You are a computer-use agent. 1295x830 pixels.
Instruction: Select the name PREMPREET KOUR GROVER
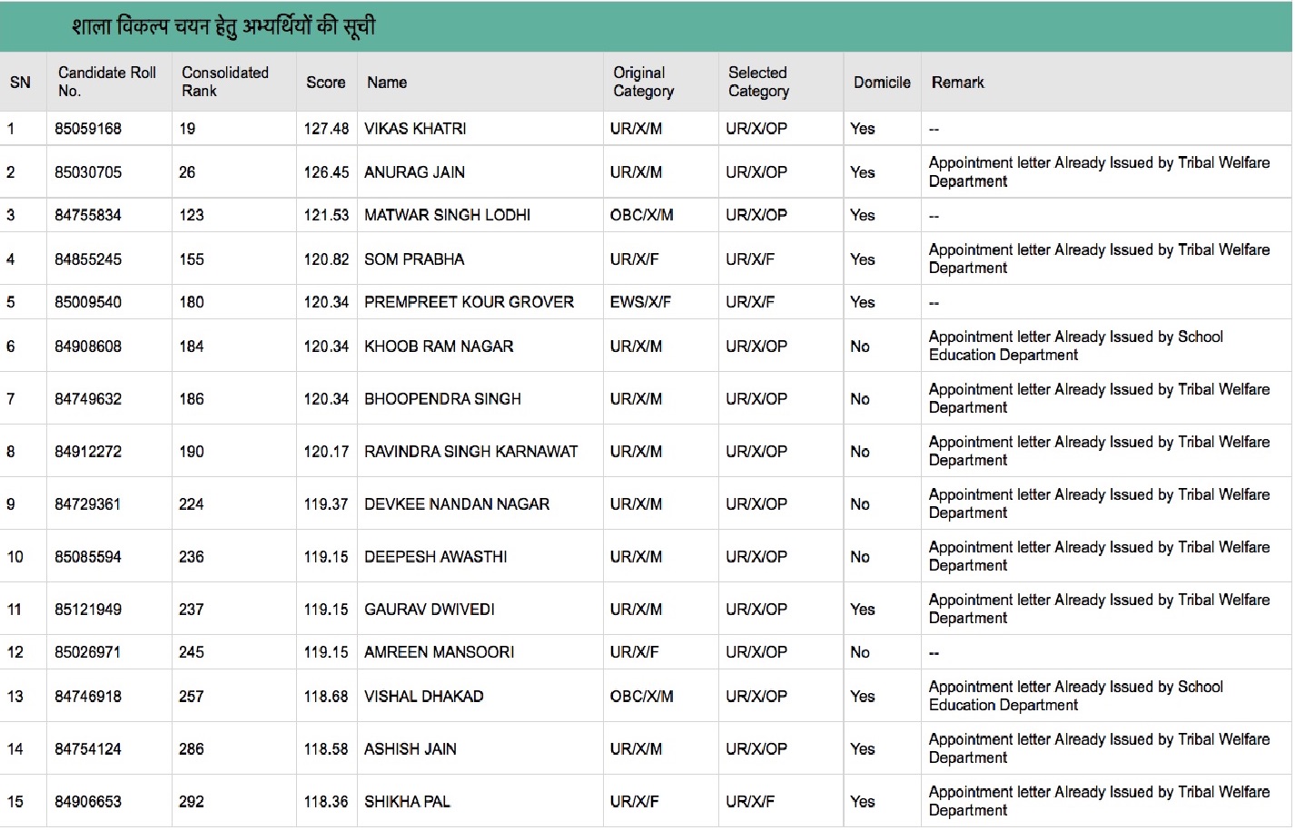tap(469, 302)
